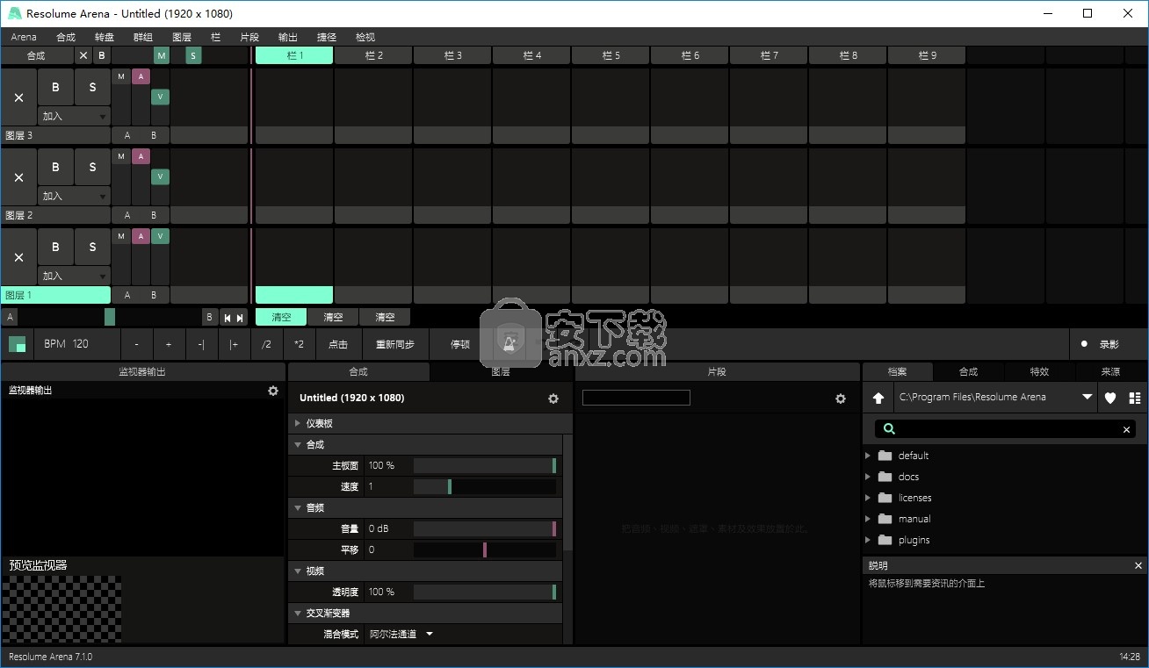The image size is (1149, 668).
Task: Open the file path dropdown arrow
Action: [1087, 397]
